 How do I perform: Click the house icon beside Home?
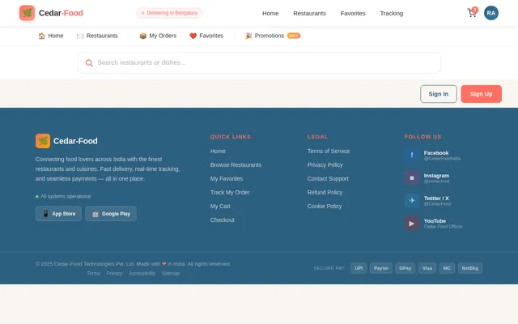41,36
